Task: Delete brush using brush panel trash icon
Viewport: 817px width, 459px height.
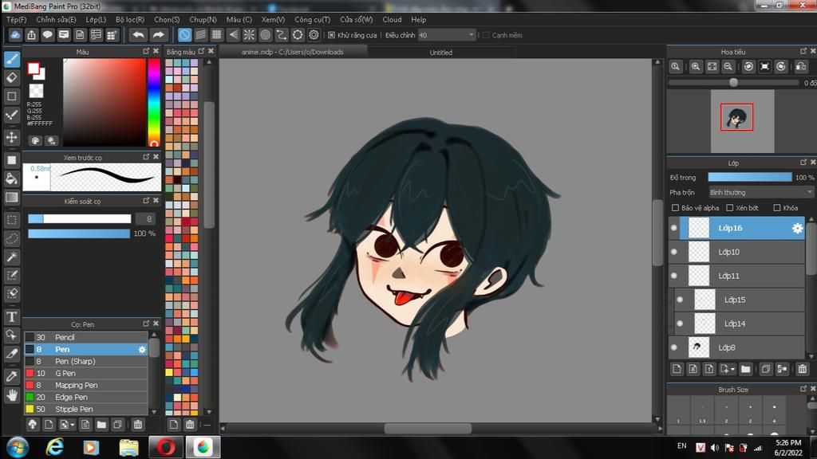Action: (x=138, y=425)
